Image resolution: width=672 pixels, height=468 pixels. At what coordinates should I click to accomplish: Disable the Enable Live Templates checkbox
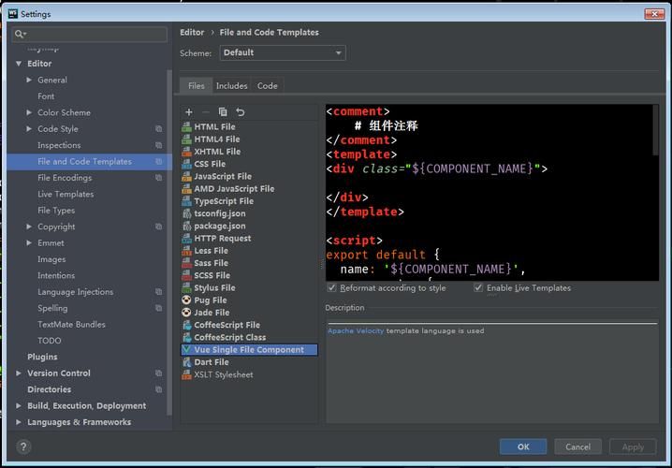pos(478,288)
